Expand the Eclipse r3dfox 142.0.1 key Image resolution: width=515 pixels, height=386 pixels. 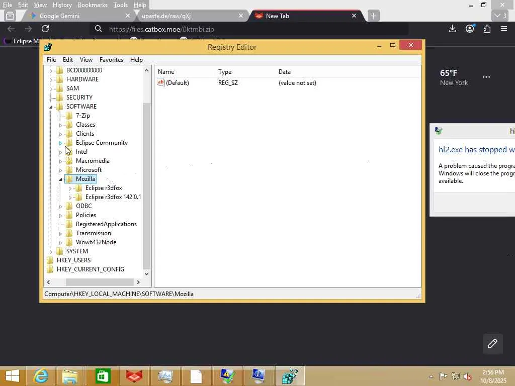pos(70,198)
